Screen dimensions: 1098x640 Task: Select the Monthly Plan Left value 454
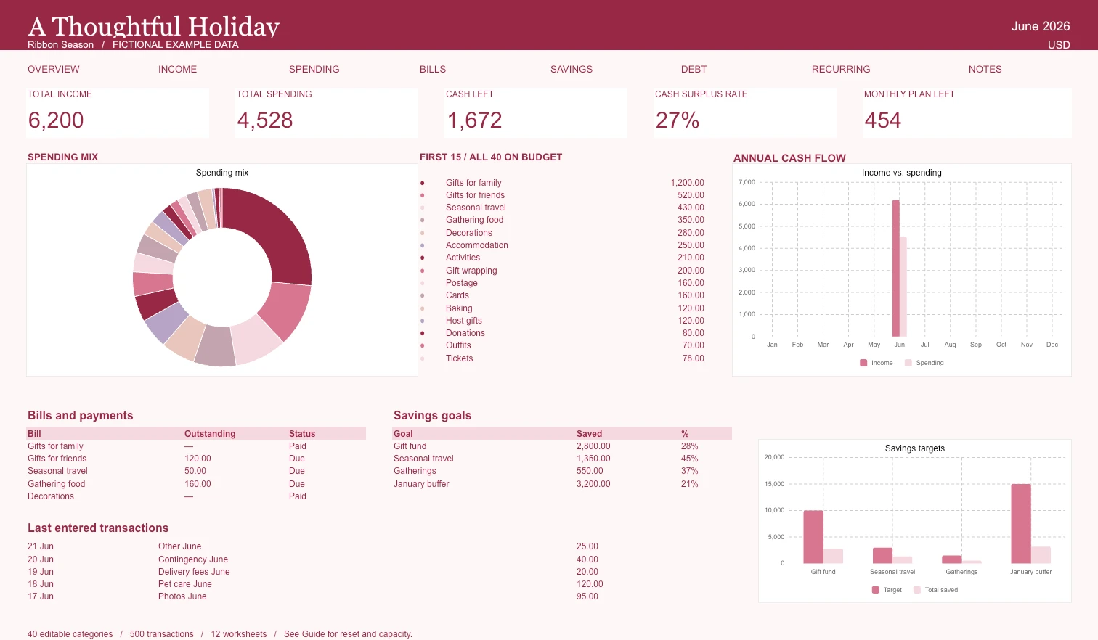click(883, 120)
